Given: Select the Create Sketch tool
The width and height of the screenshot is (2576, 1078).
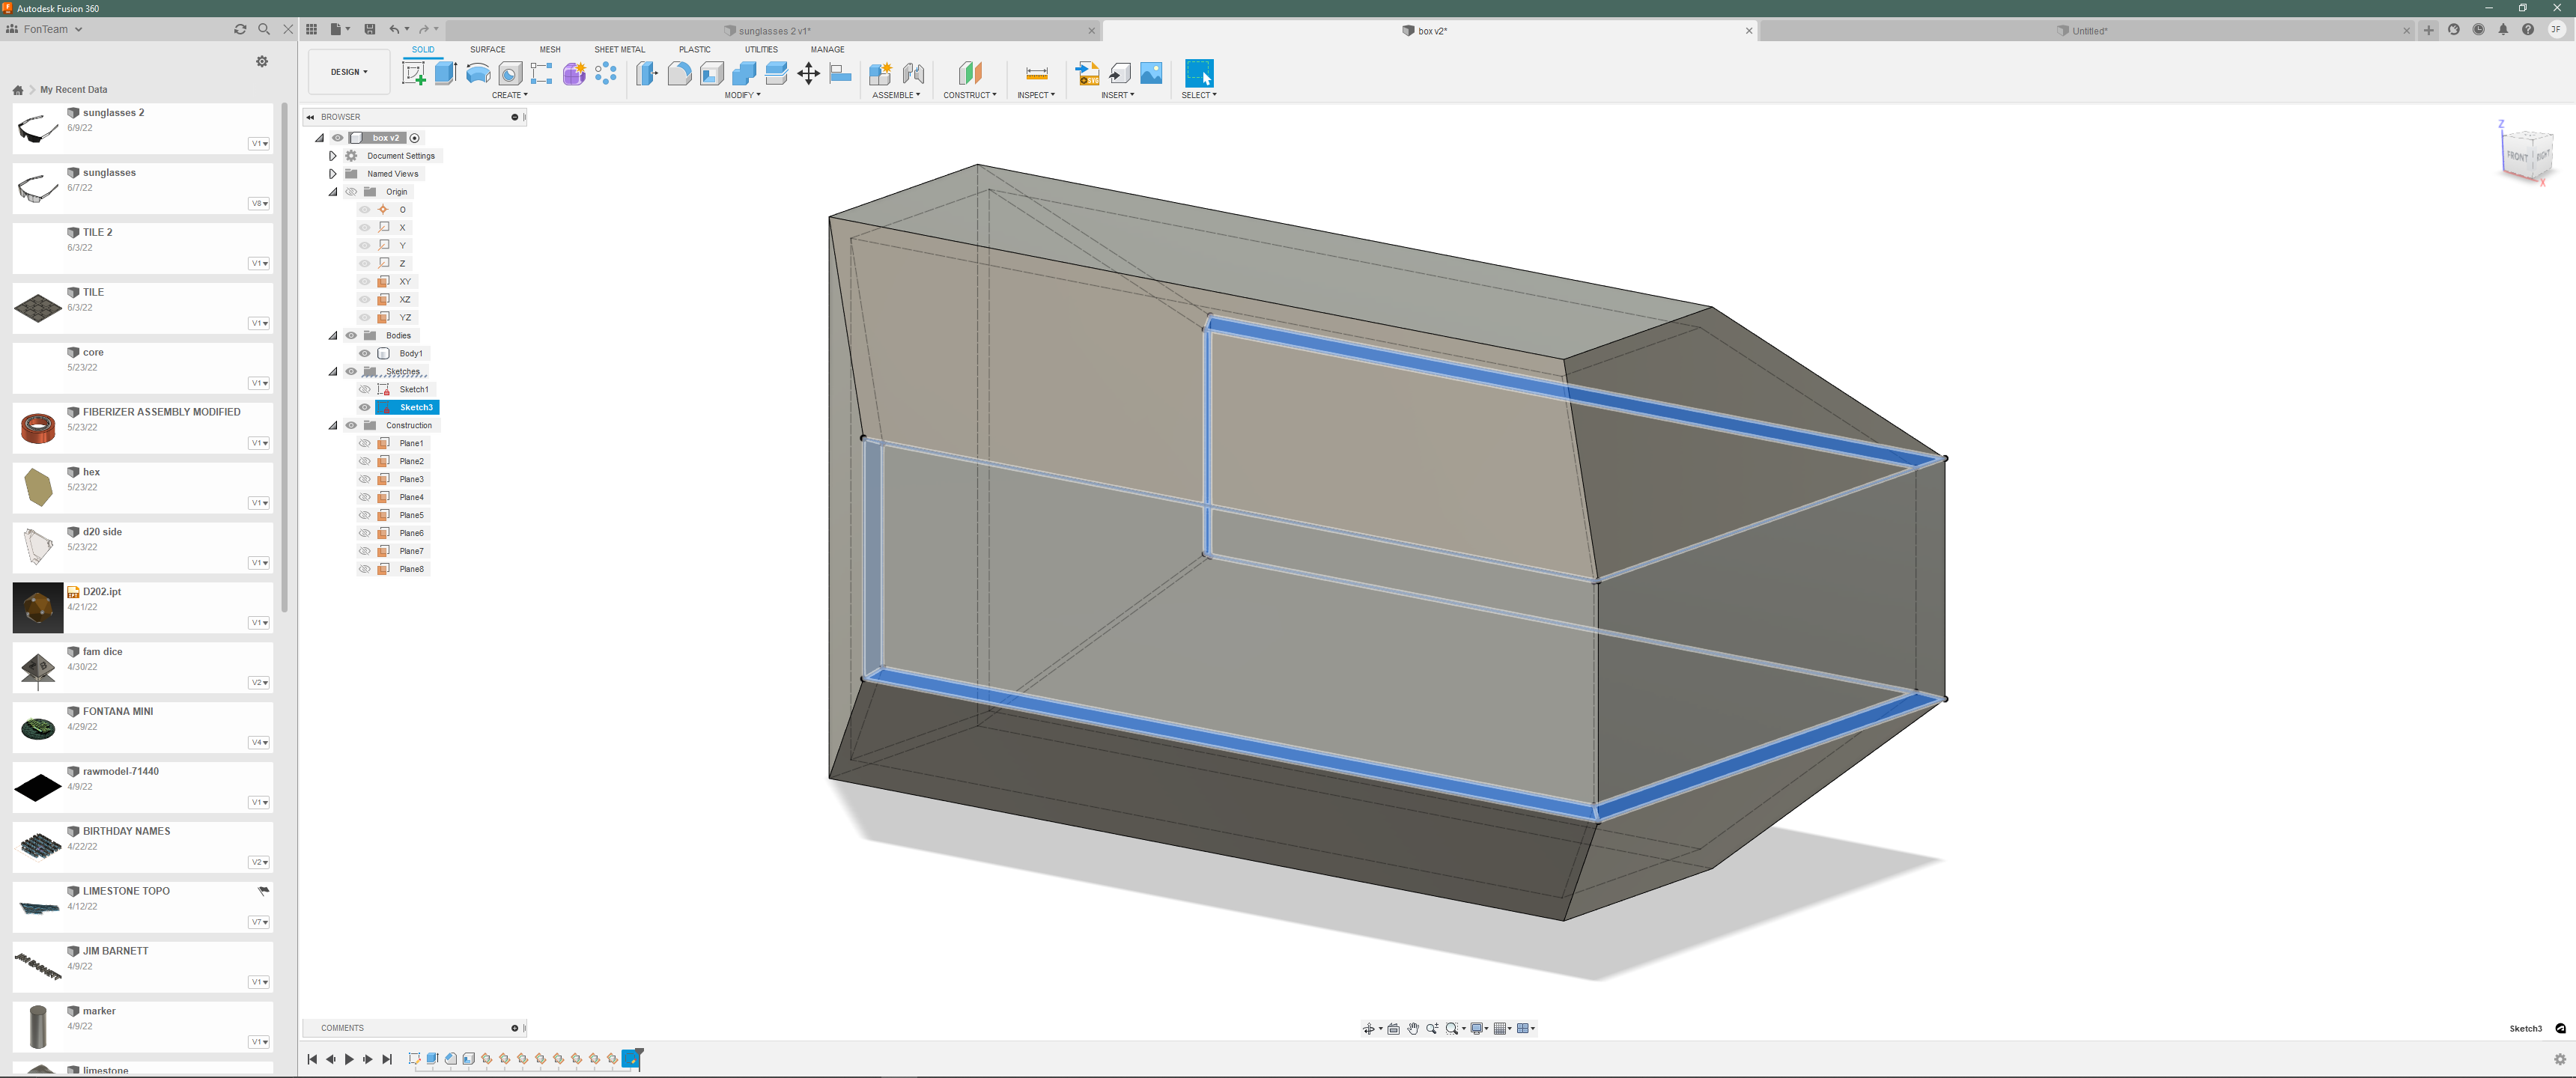Looking at the screenshot, I should coord(413,73).
